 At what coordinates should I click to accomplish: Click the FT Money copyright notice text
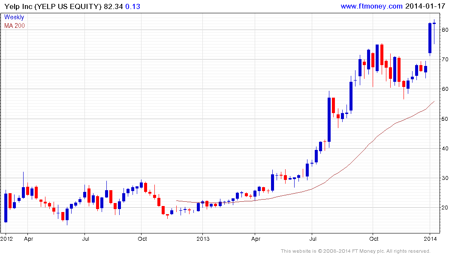click(356, 251)
